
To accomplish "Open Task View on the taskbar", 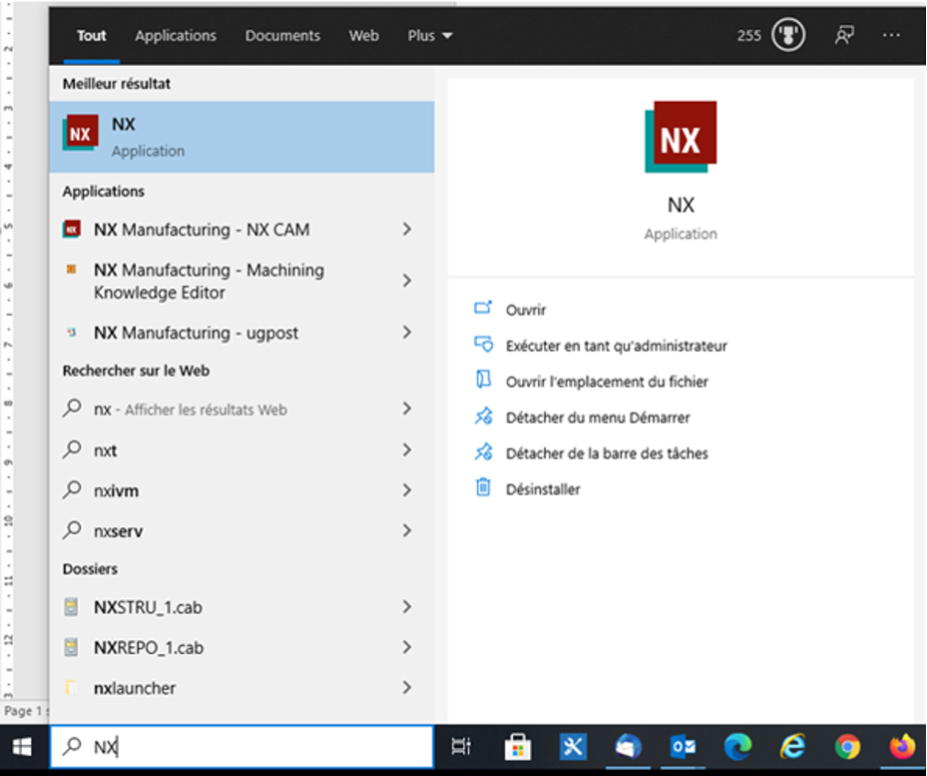I will [461, 746].
